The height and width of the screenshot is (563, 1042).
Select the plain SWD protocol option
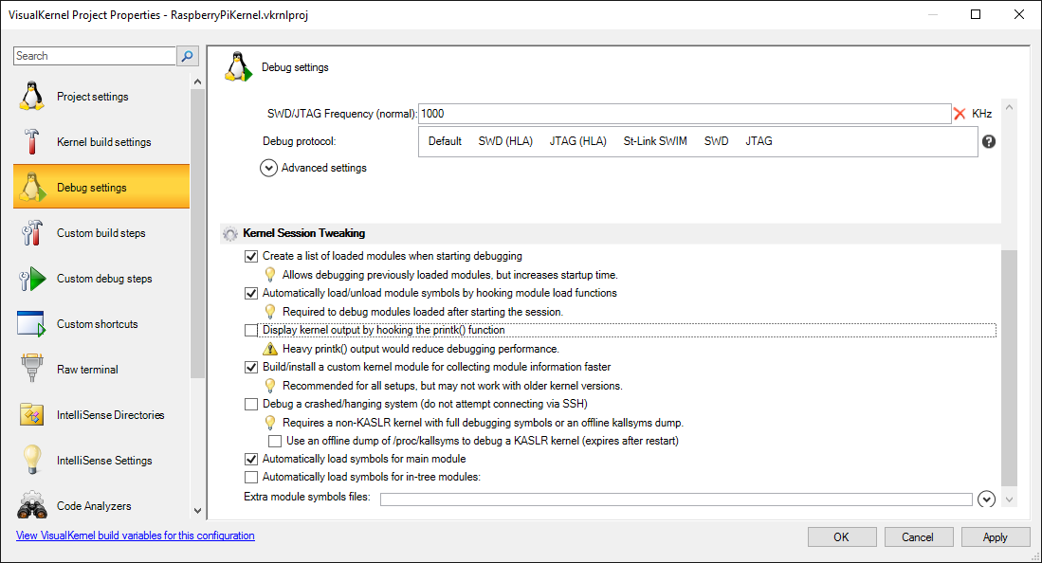717,141
